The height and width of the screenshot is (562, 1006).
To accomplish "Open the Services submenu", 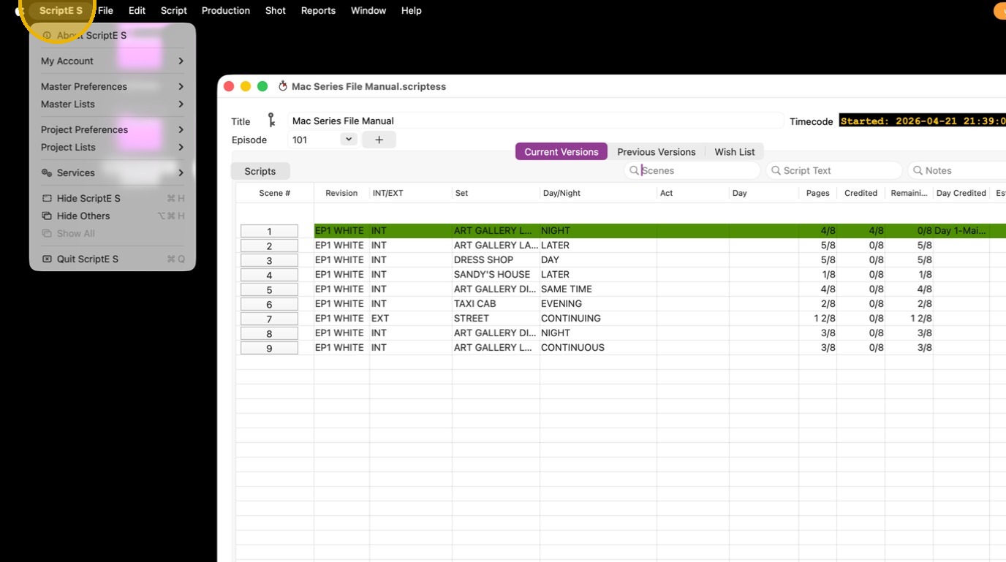I will [x=113, y=172].
